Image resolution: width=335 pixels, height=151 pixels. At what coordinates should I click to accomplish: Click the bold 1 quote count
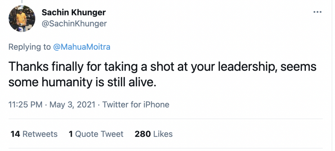[x=71, y=134]
